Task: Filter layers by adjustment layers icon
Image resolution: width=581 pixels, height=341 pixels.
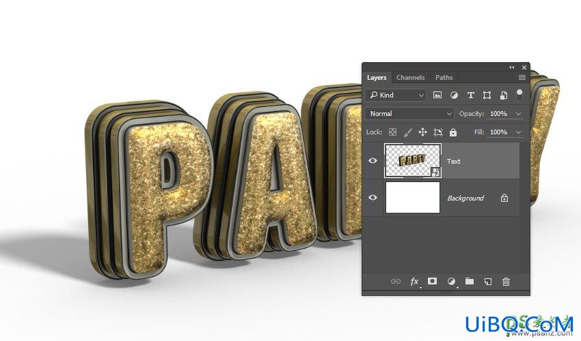Action: [x=454, y=95]
